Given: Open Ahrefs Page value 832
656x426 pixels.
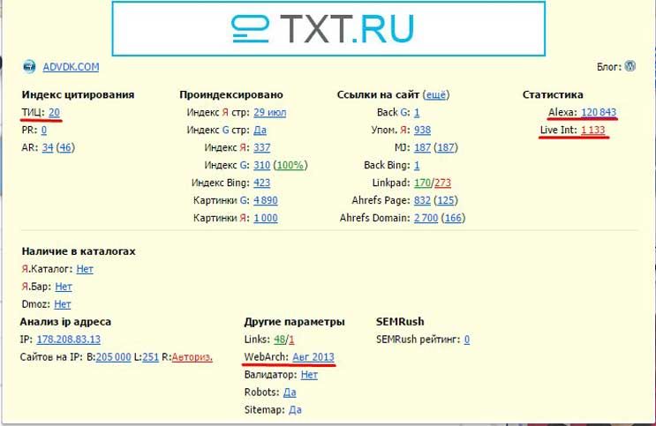Looking at the screenshot, I should (422, 200).
